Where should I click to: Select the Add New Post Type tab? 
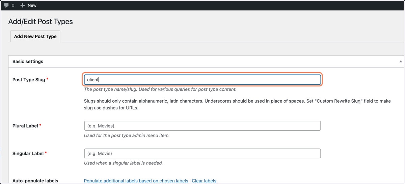[35, 36]
